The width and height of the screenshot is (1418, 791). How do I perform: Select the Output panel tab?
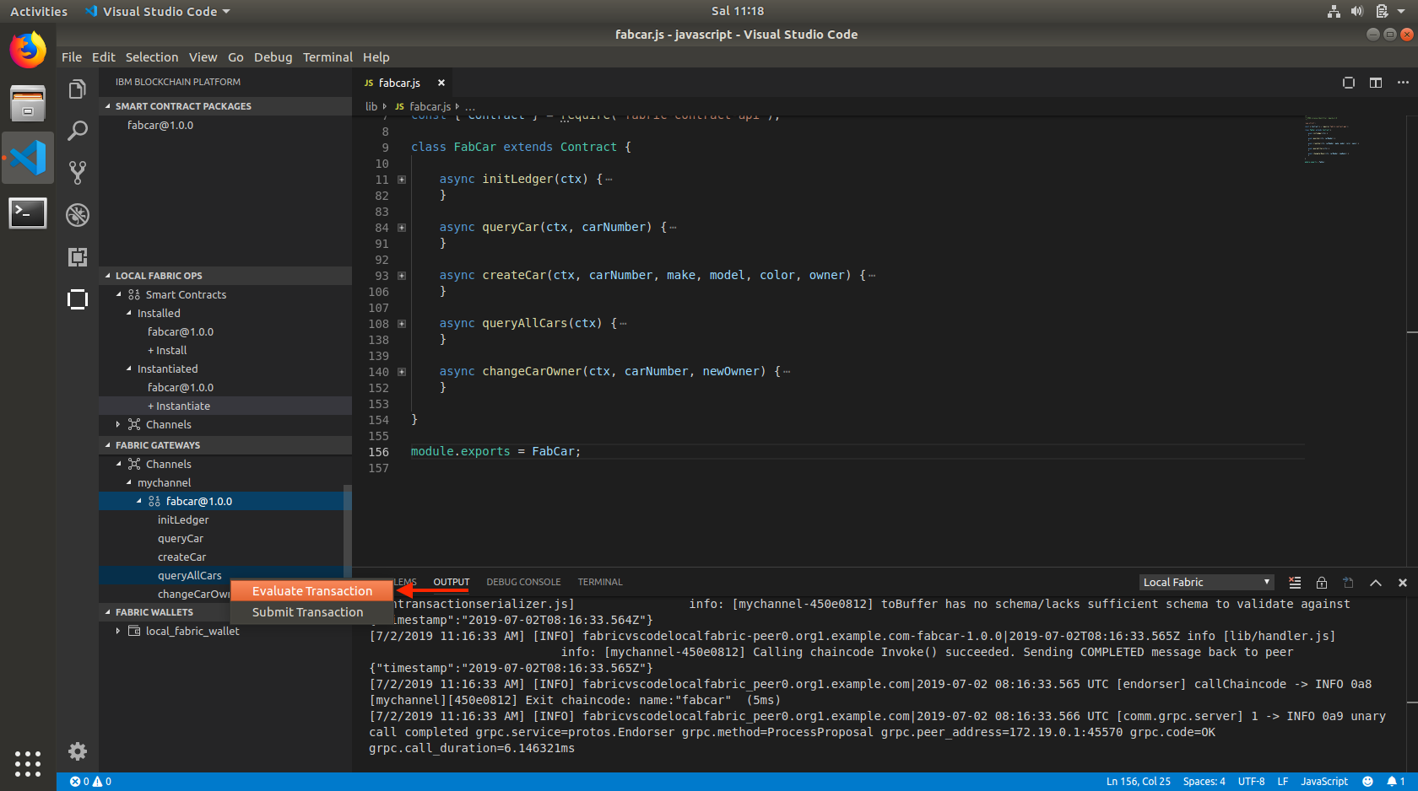(452, 583)
